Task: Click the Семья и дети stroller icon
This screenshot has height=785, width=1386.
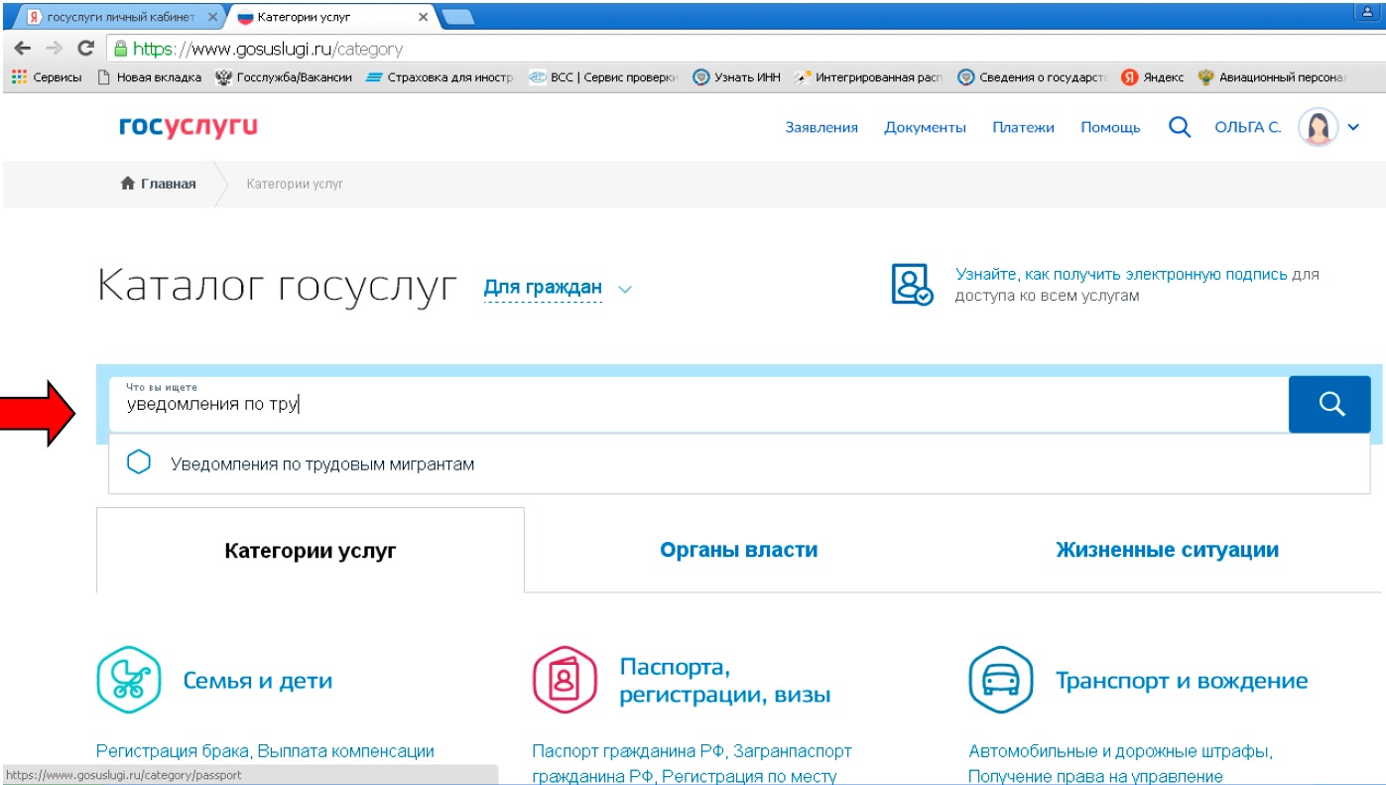Action: [x=129, y=680]
